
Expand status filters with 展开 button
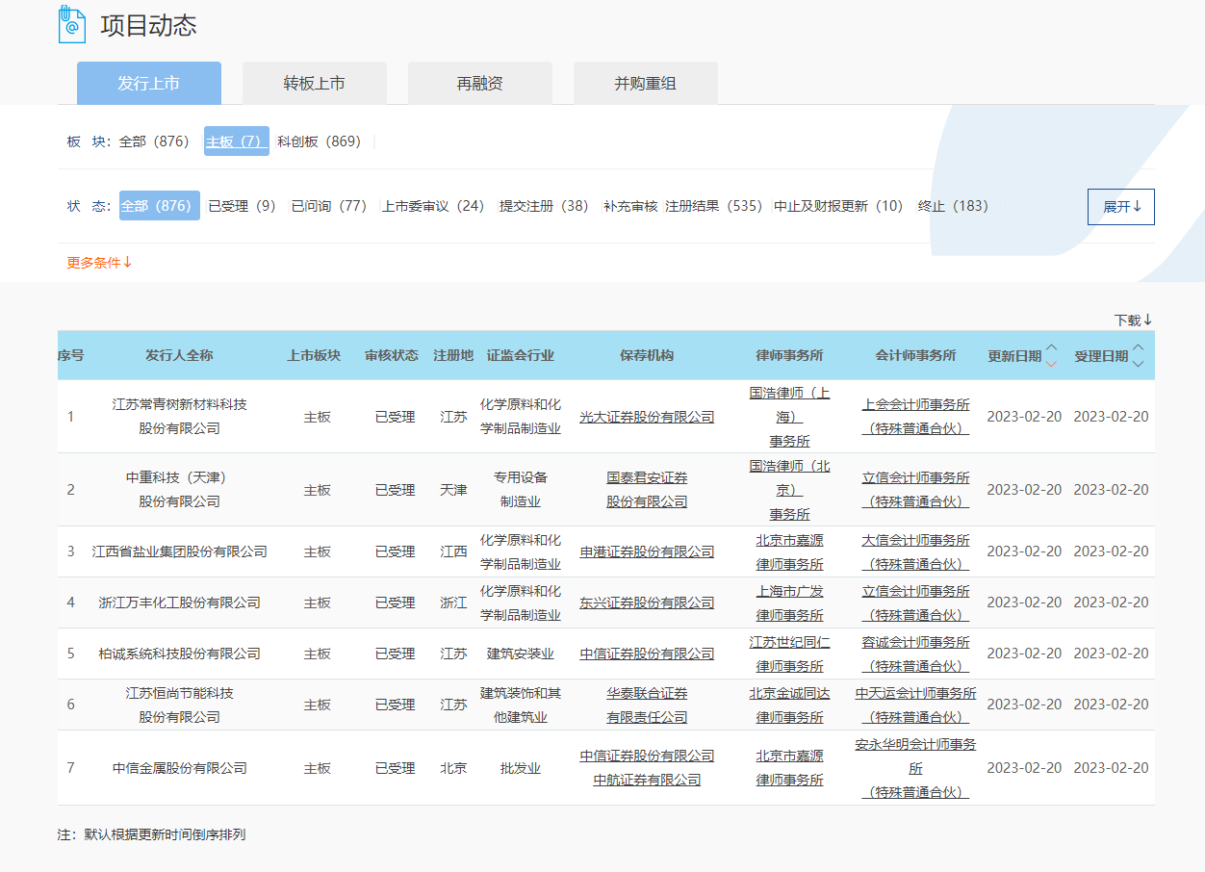point(1120,207)
